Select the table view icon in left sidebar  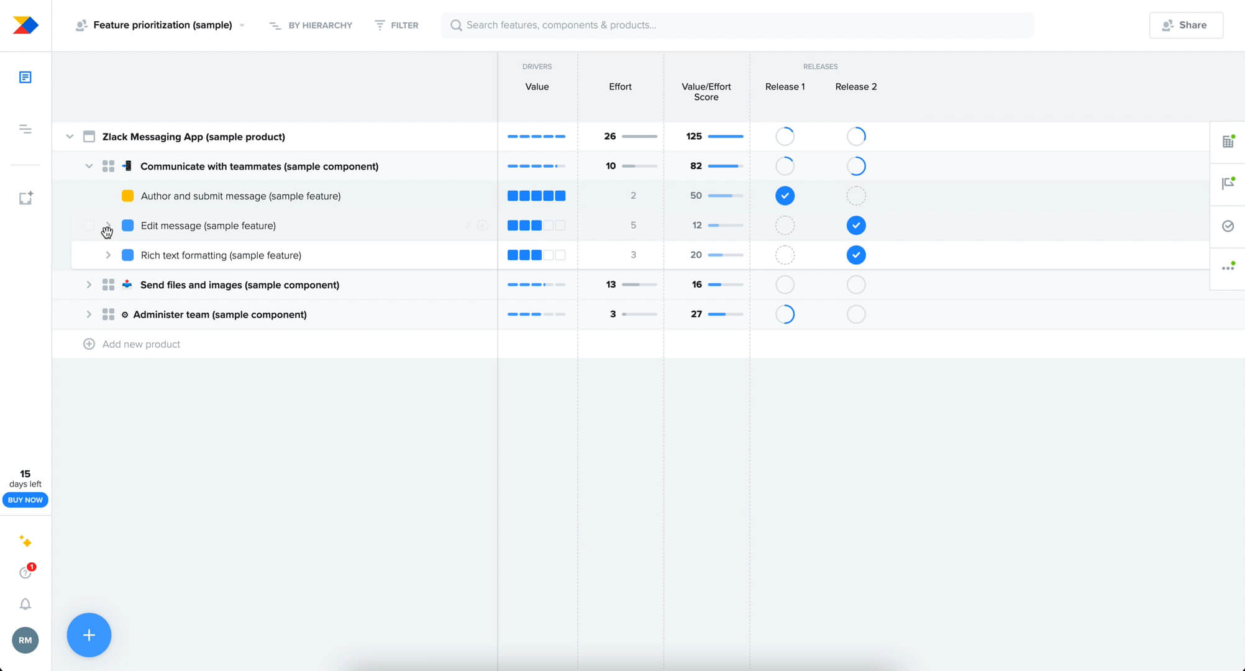pyautogui.click(x=25, y=76)
